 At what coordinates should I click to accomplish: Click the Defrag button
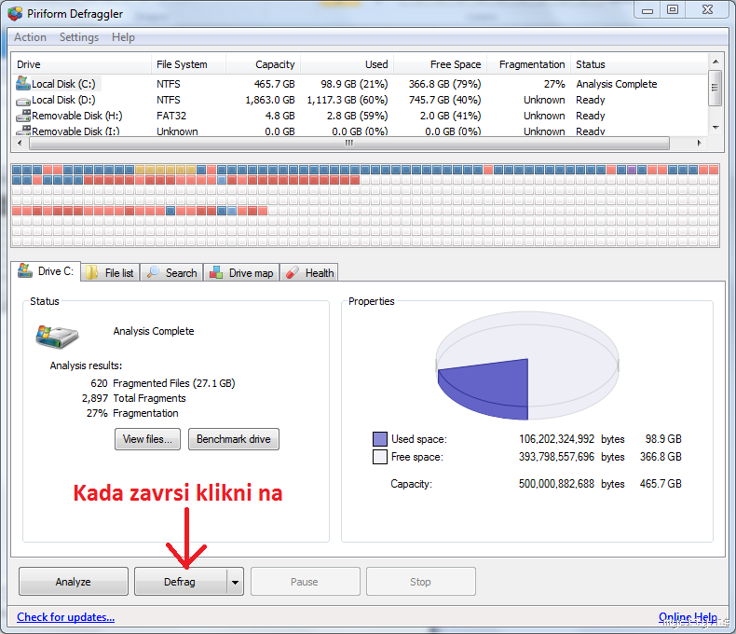[x=180, y=582]
